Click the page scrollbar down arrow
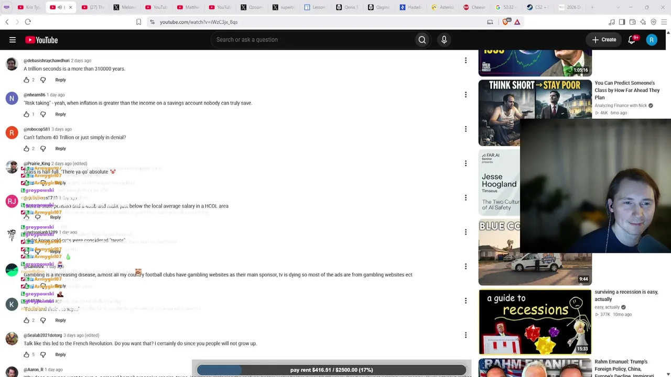671x377 pixels. pos(668,374)
